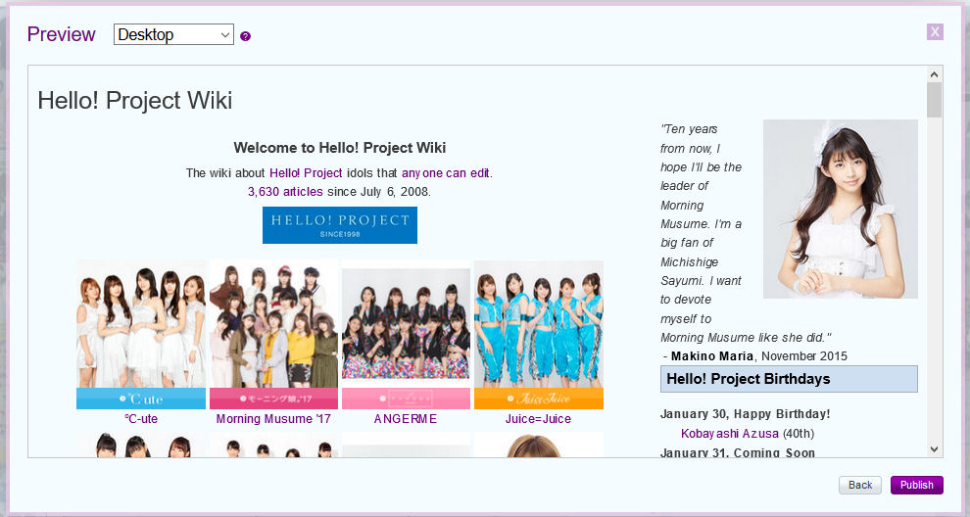Click the Makino Maria portrait photo
Image resolution: width=970 pixels, height=517 pixels.
841,209
